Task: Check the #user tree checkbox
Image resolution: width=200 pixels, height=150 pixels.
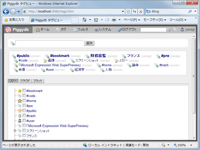Action: [x=24, y=120]
